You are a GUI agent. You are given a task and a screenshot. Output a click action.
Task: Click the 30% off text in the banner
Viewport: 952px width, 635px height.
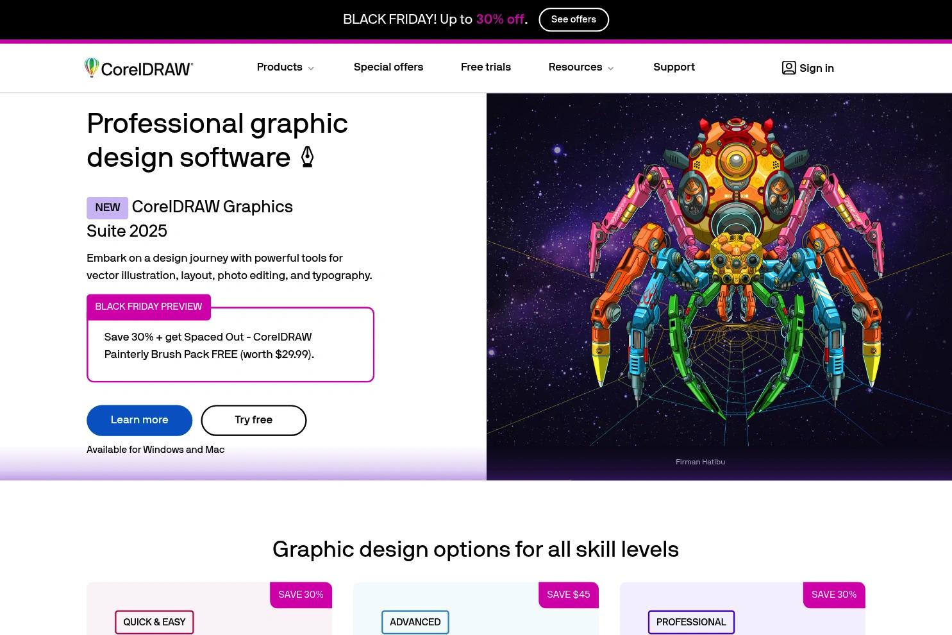coord(500,19)
